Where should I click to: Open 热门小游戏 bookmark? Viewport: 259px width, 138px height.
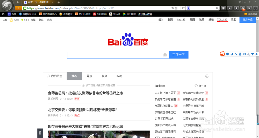click(83, 14)
